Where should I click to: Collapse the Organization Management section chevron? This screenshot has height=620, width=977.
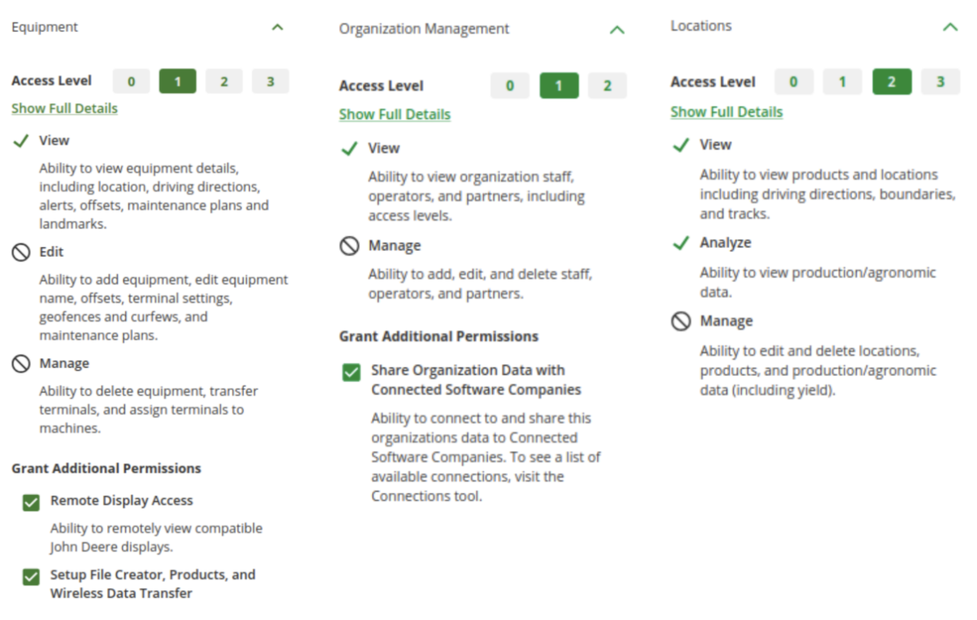(x=617, y=30)
